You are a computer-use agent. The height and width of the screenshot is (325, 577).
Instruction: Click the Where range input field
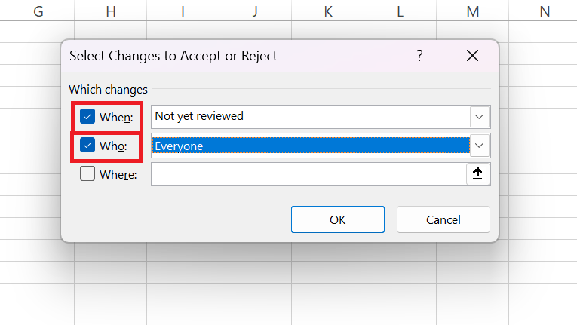click(308, 174)
